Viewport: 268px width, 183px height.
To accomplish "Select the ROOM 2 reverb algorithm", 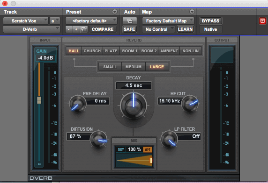I will (x=149, y=51).
